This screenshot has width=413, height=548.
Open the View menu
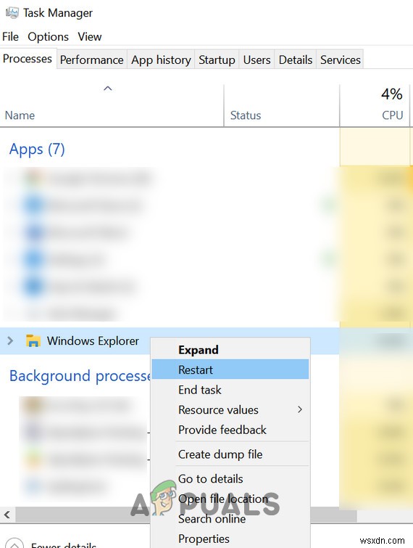coord(90,37)
